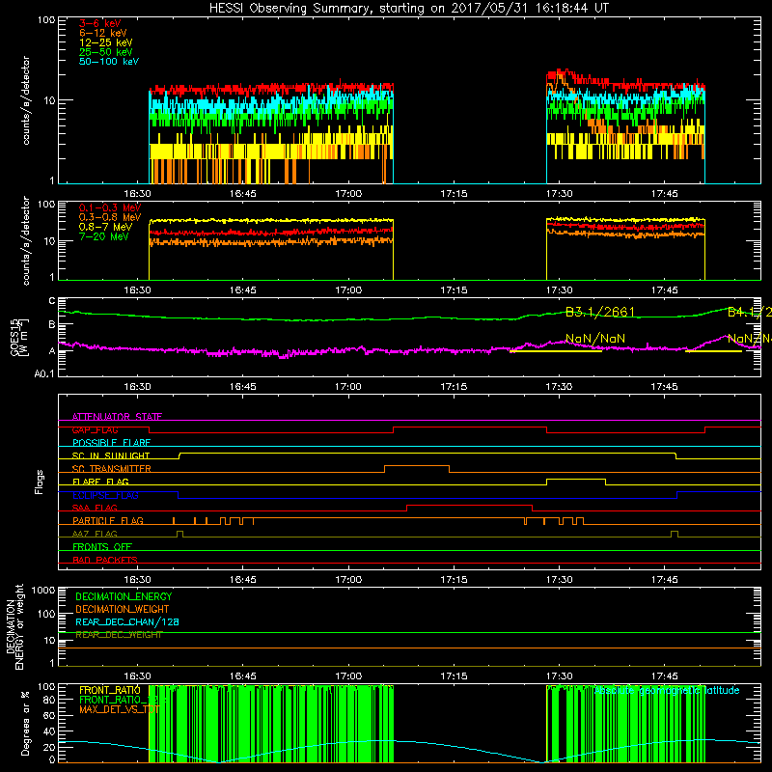This screenshot has width=772, height=772.
Task: Click the FLARE_FLAG label
Action: tap(100, 482)
